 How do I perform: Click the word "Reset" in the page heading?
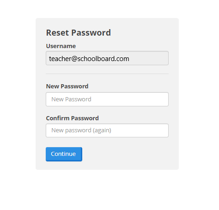[57, 33]
